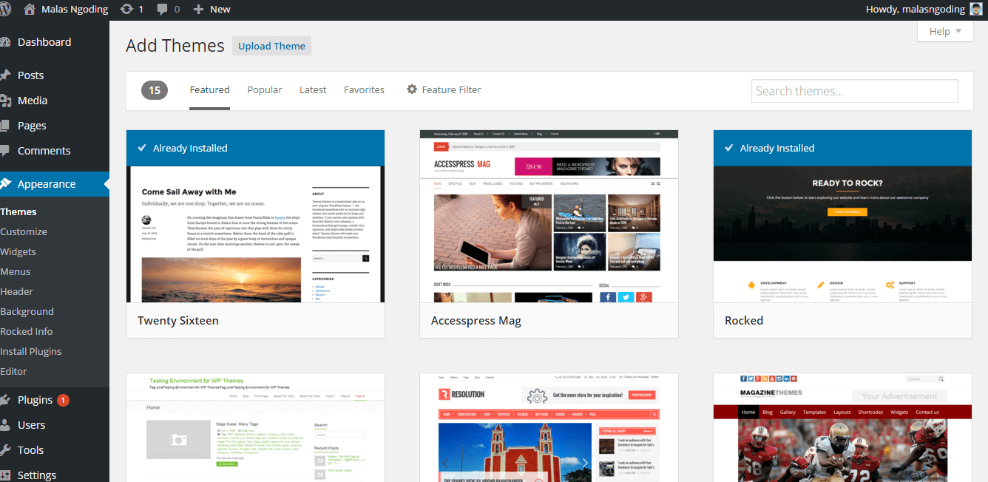Open the Menus submenu link
This screenshot has height=482, width=988.
coord(16,271)
